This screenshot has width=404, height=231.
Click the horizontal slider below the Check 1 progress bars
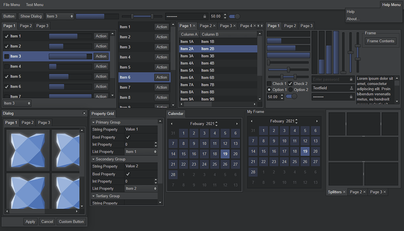point(288,62)
